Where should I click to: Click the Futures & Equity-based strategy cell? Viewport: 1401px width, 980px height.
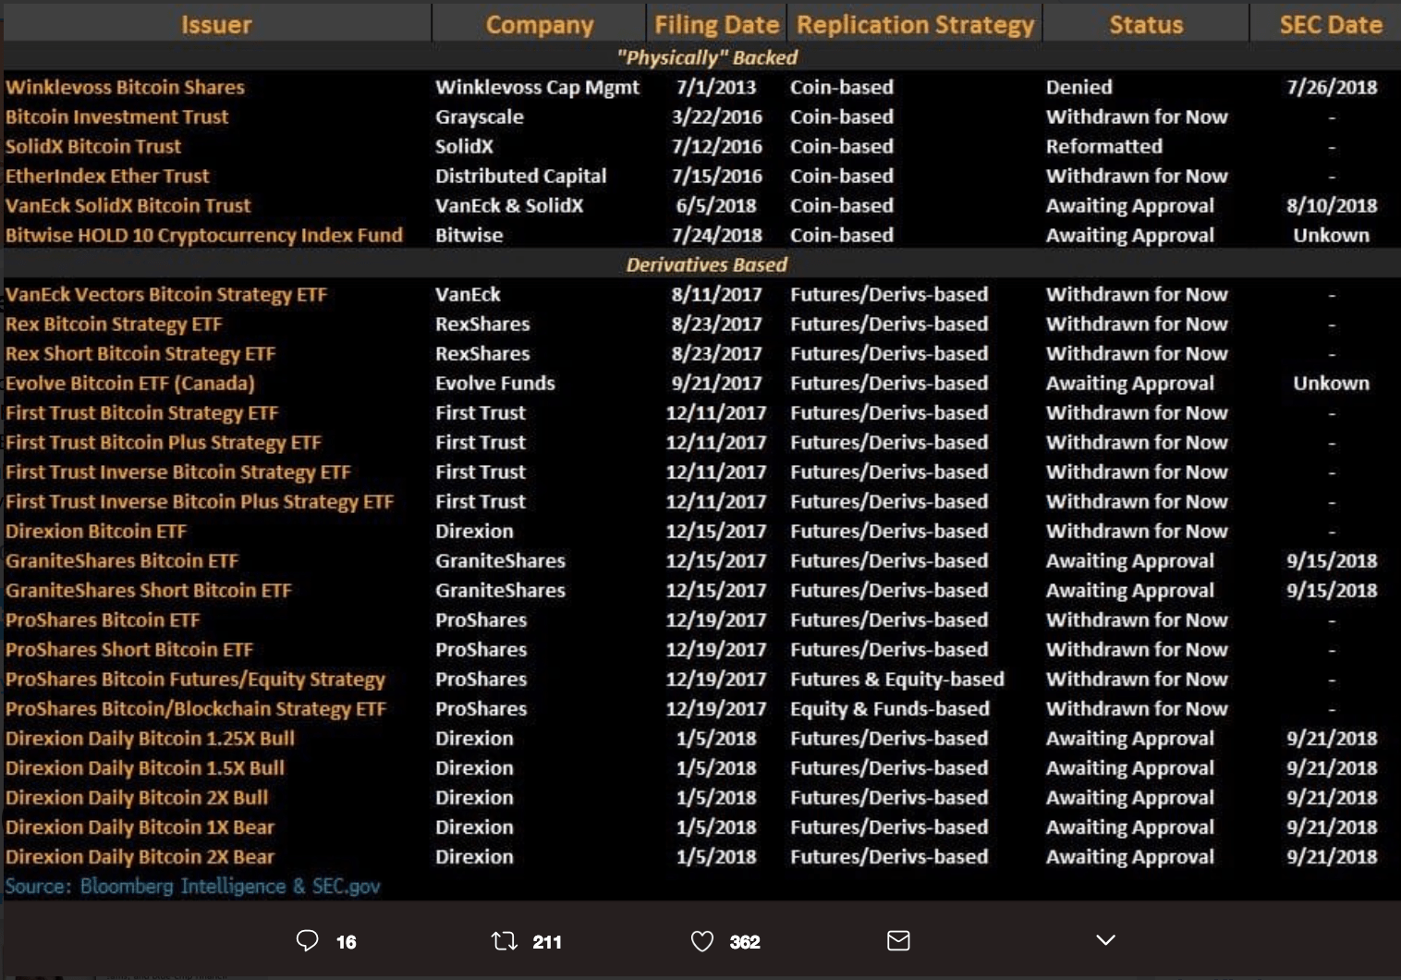click(897, 679)
